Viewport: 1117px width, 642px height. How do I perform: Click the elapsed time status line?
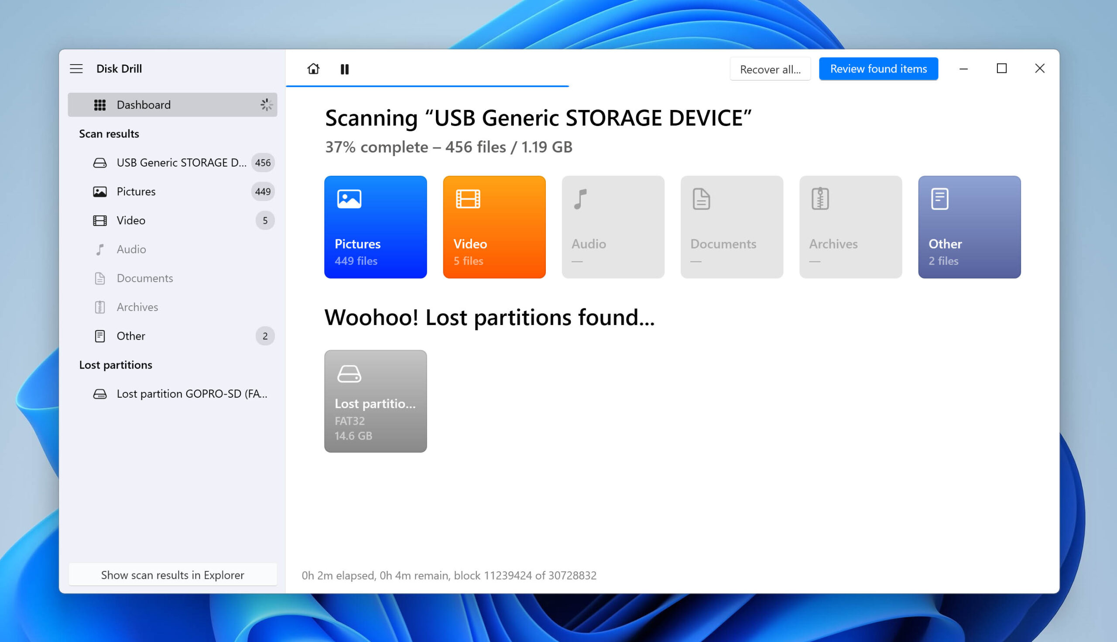(x=449, y=575)
